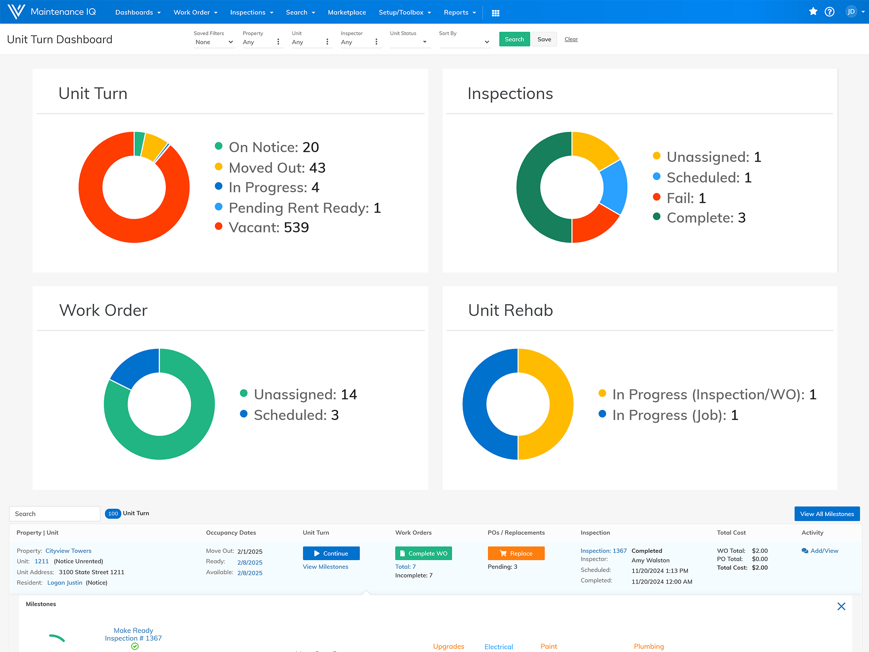Viewport: 869px width, 652px height.
Task: Click the Continue unit turn button
Action: 331,553
